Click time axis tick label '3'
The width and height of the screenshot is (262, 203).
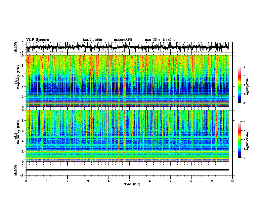pyautogui.click(x=88, y=181)
